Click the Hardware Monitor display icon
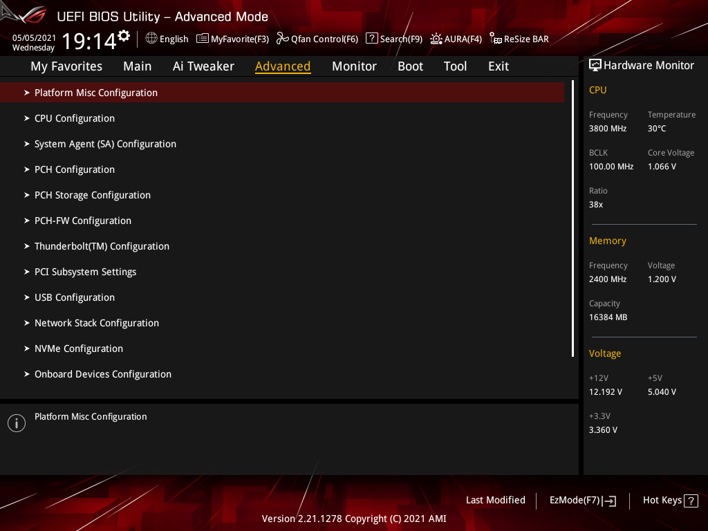 click(x=595, y=65)
